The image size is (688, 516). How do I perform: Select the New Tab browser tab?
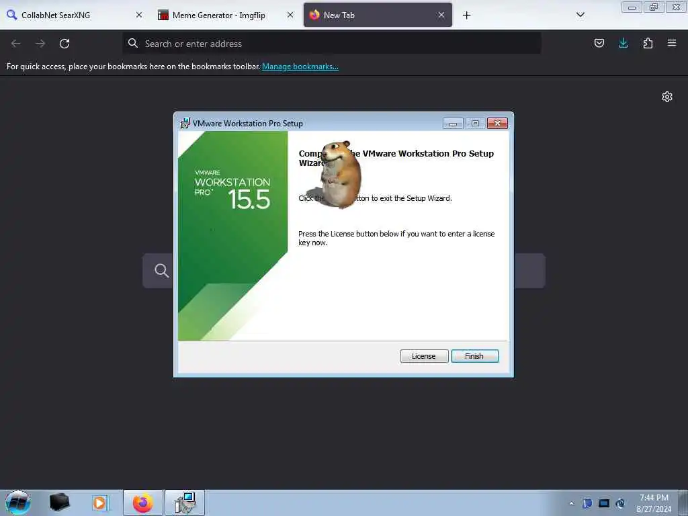(x=378, y=15)
